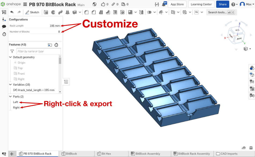Image resolution: width=255 pixels, height=157 pixels.
Task: Click the rollback stopwatch icon in Features
Action: pos(56,45)
